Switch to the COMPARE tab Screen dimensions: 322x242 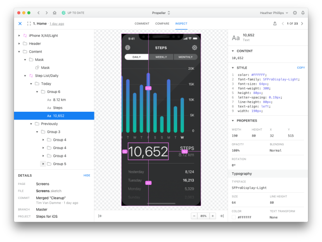[x=162, y=24]
